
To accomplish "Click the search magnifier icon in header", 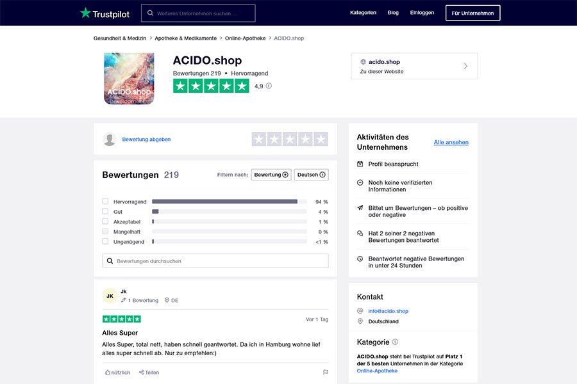I will (x=150, y=13).
